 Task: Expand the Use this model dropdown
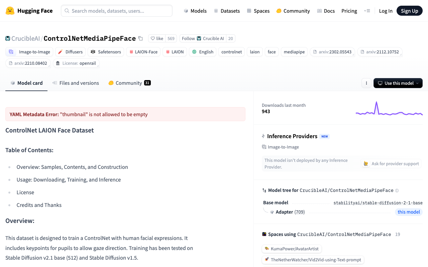click(x=398, y=83)
